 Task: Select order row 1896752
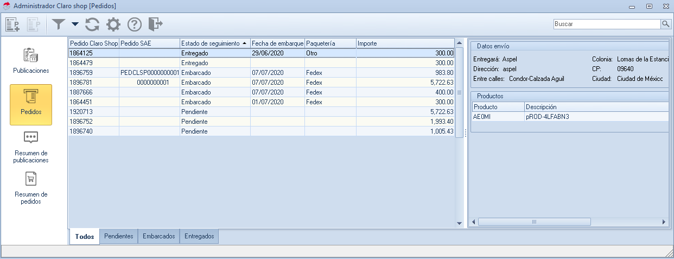261,122
